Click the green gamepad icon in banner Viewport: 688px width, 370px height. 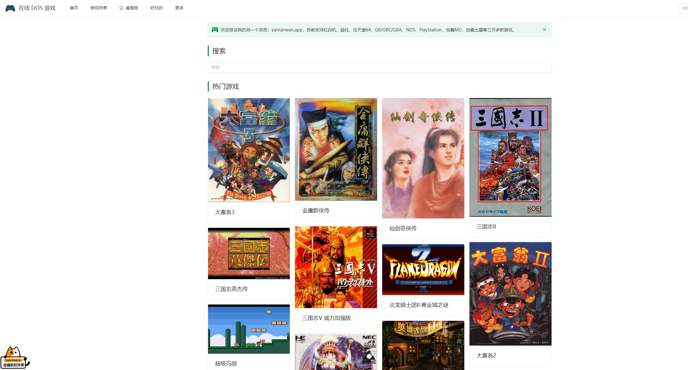pos(215,30)
